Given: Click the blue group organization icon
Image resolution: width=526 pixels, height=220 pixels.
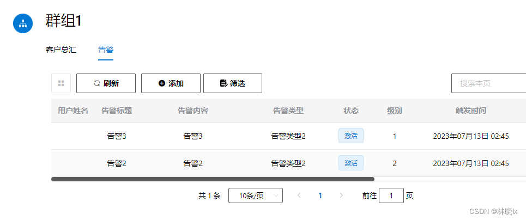Looking at the screenshot, I should pyautogui.click(x=23, y=23).
